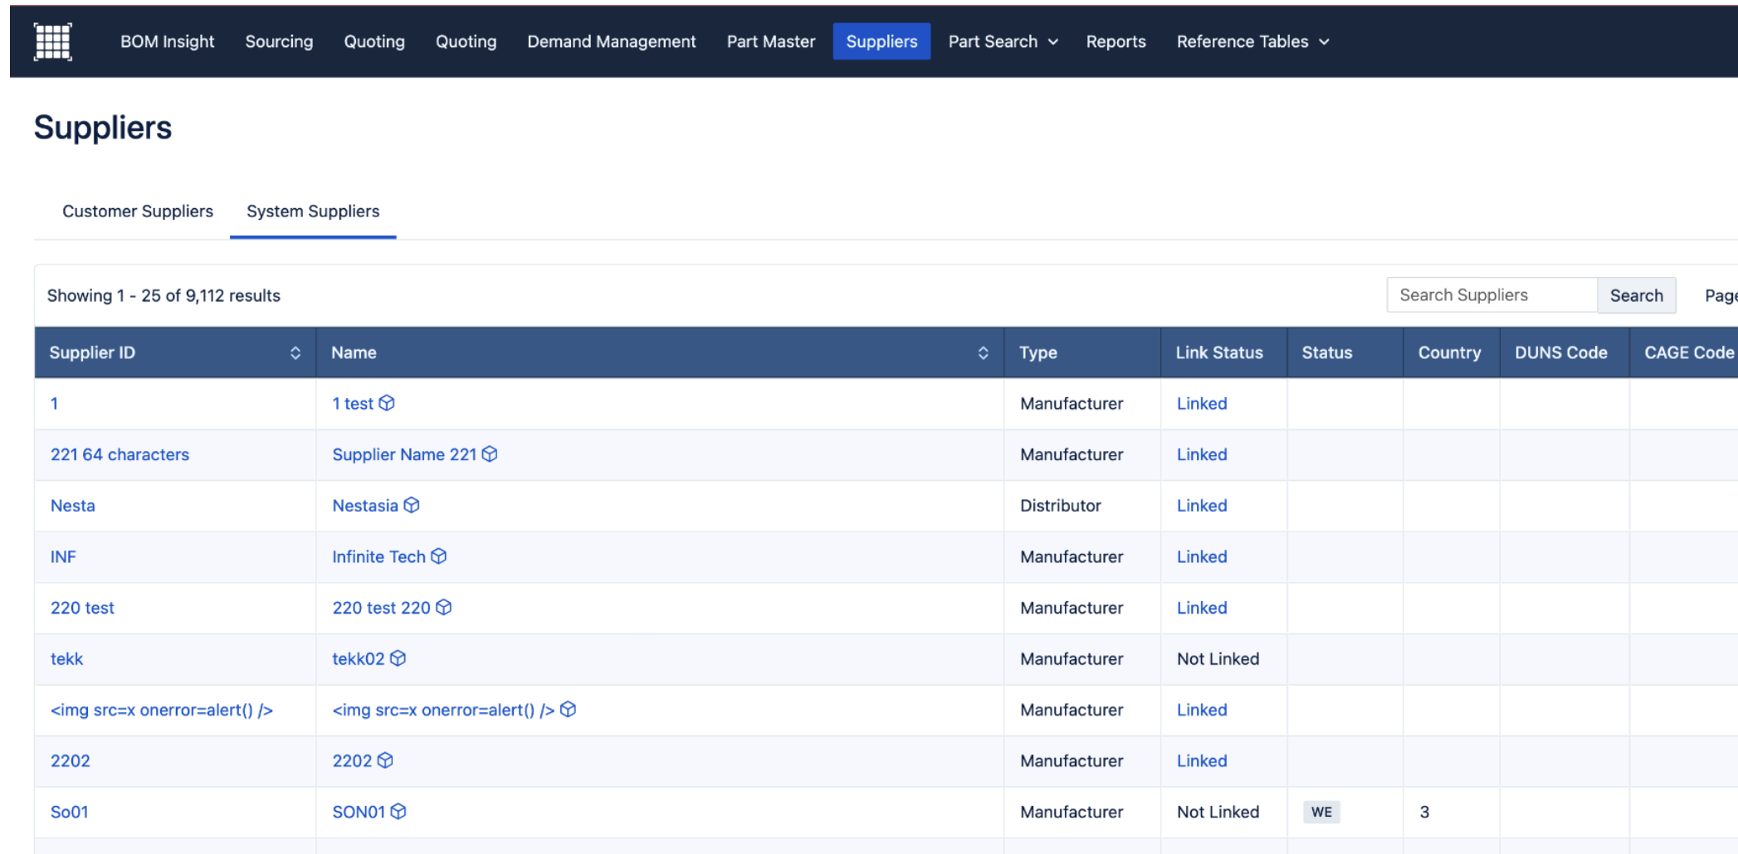
Task: Open the Reference Tables dropdown
Action: coord(1252,41)
